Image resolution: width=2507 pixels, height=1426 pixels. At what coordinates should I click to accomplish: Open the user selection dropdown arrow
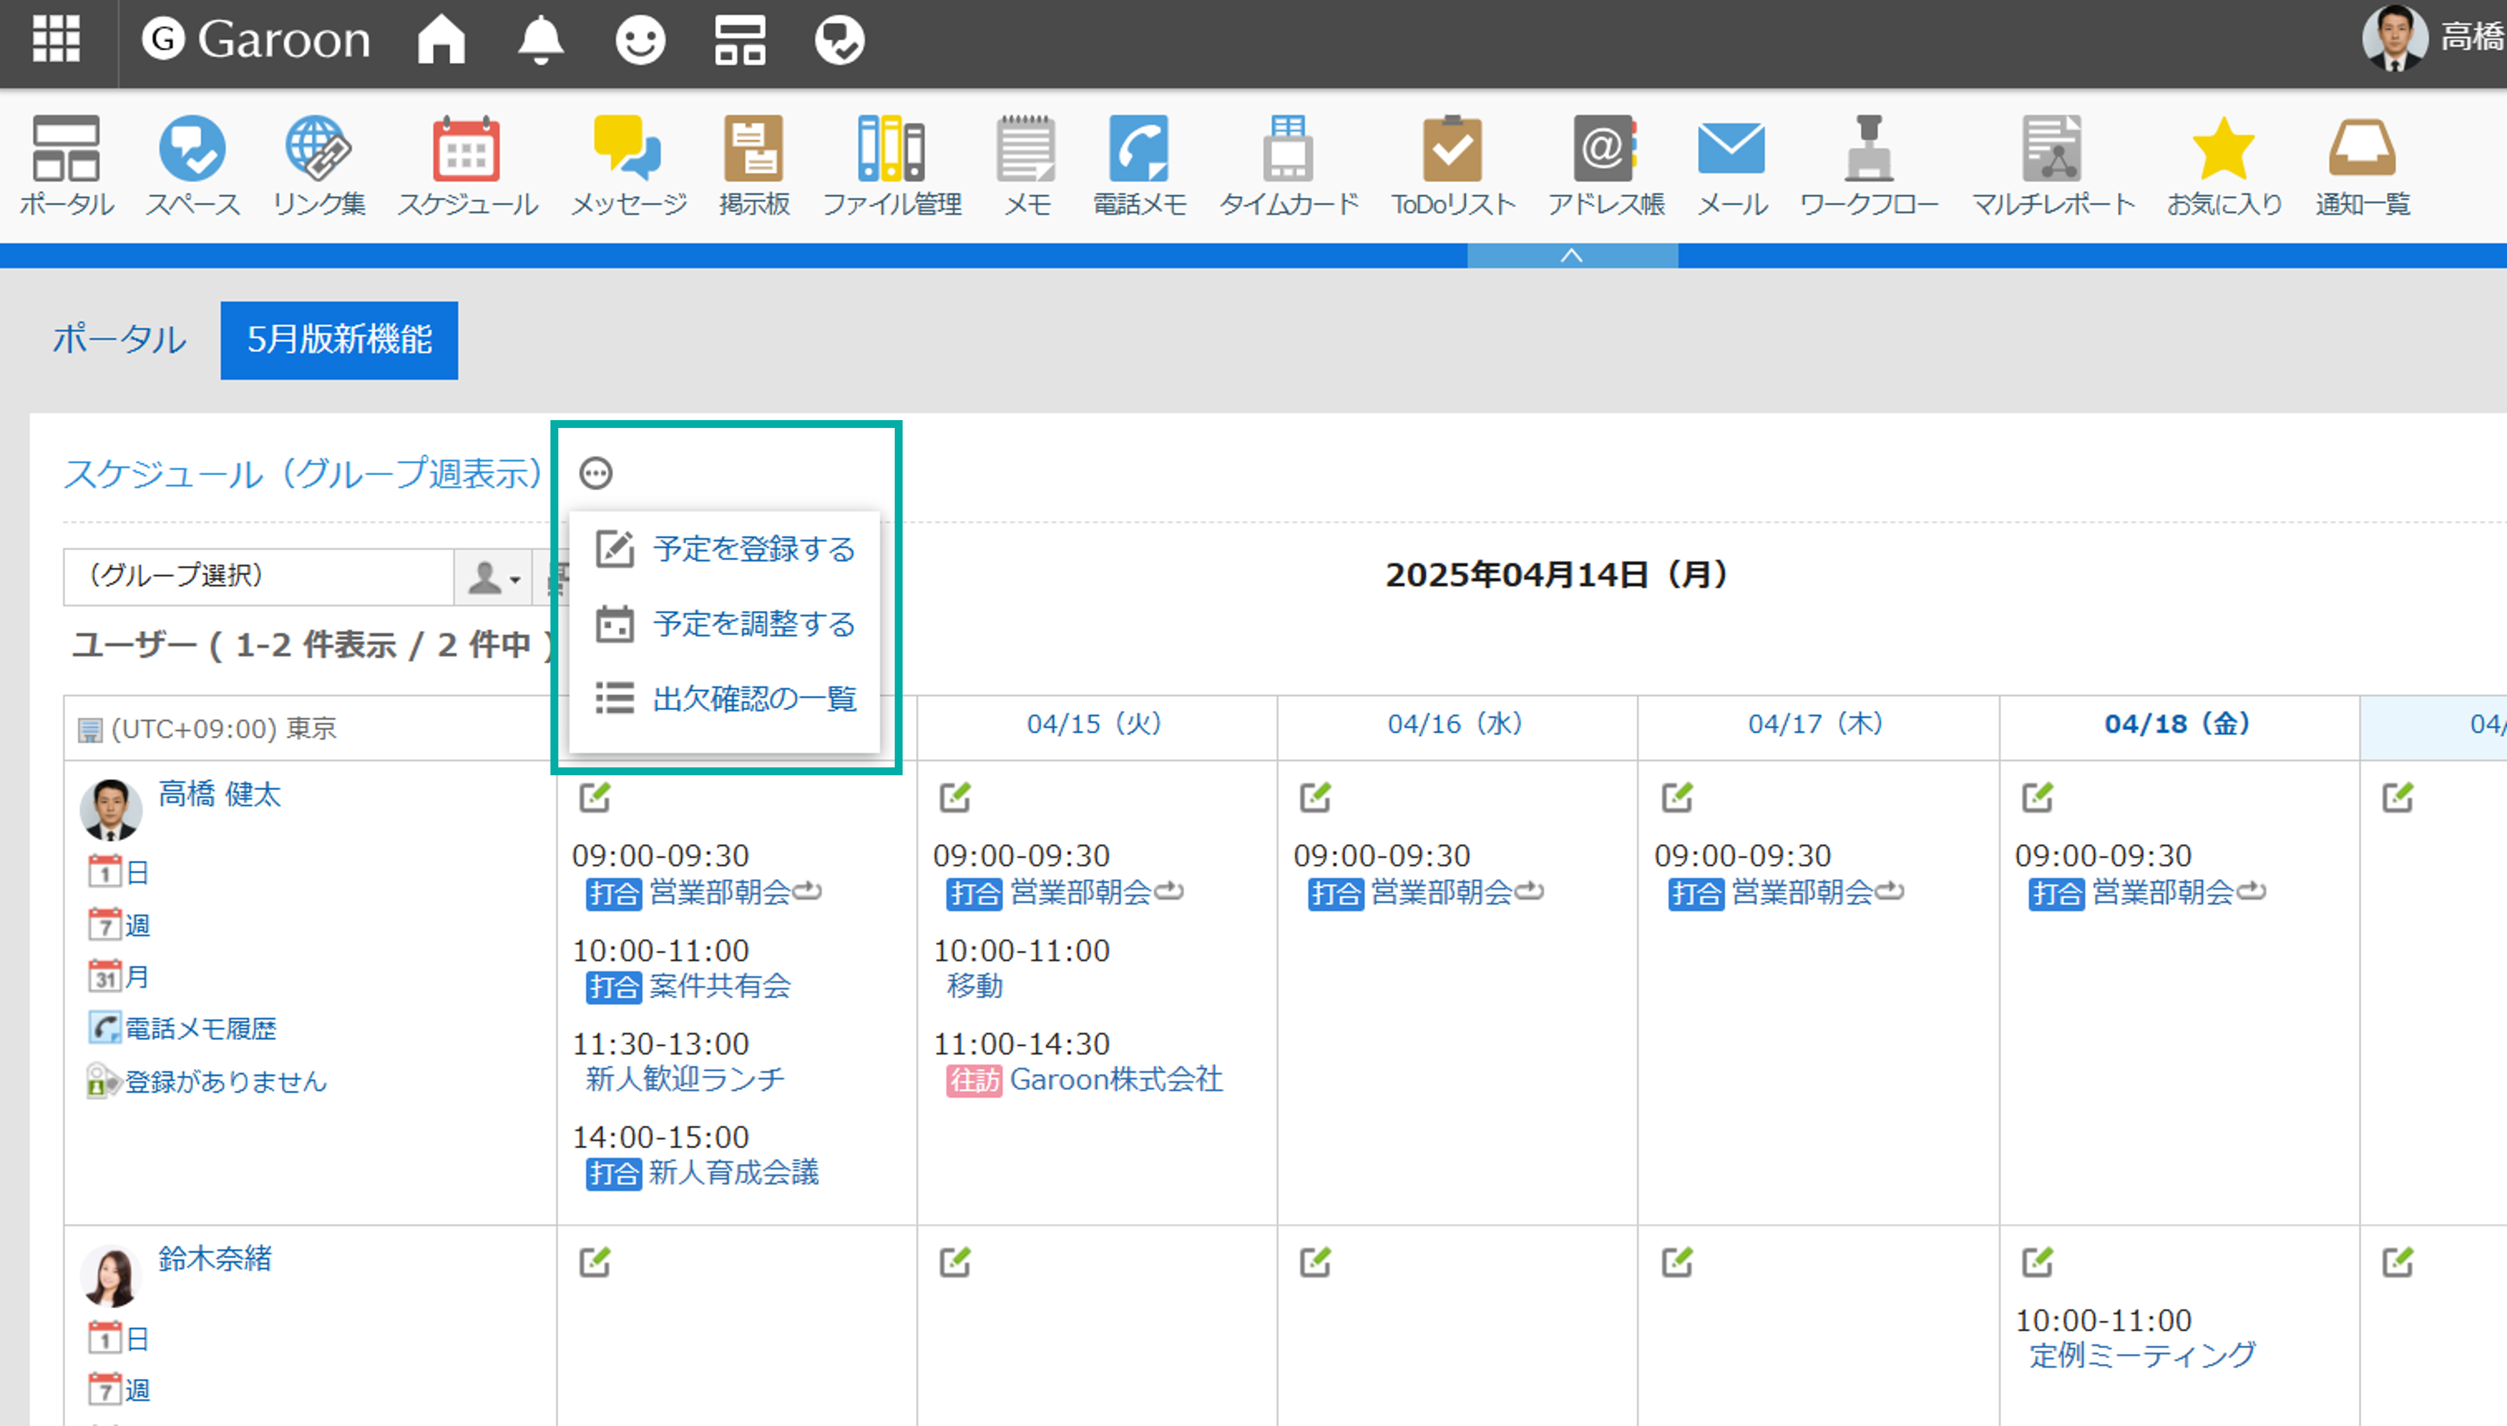[493, 578]
